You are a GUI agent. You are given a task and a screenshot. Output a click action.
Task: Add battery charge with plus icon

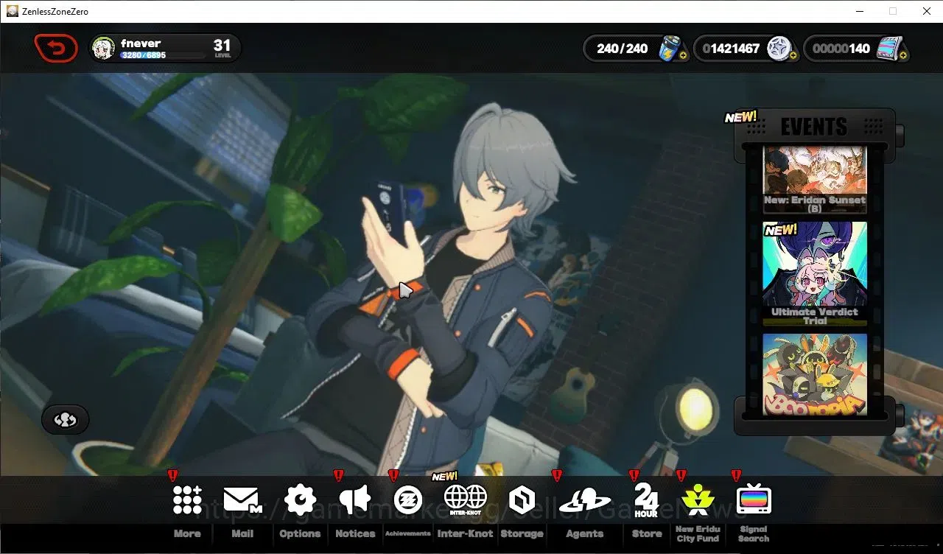pos(684,55)
